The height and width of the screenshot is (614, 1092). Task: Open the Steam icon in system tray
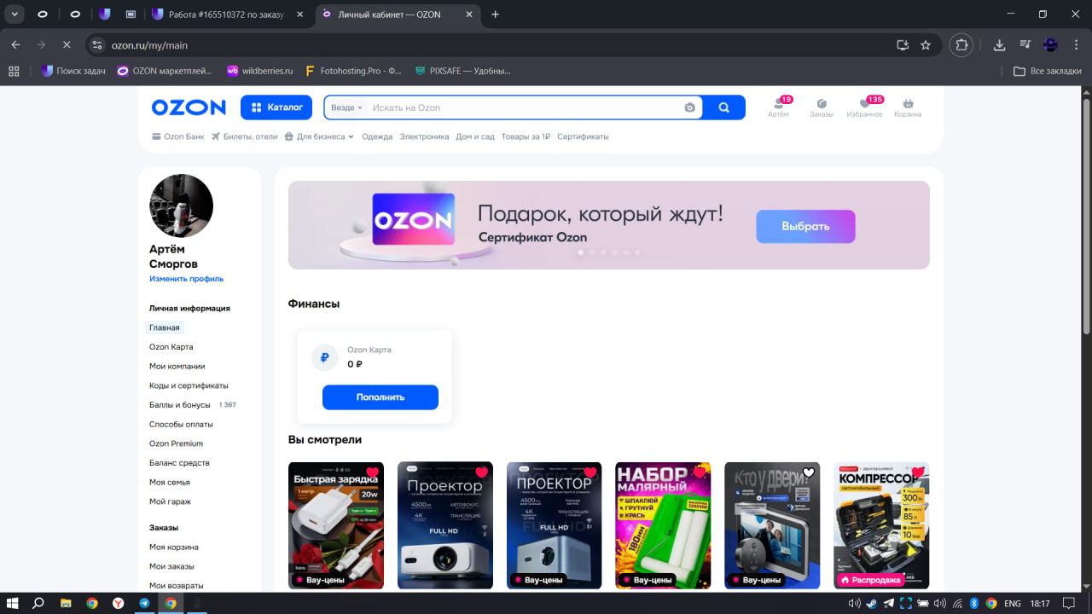pyautogui.click(x=871, y=604)
